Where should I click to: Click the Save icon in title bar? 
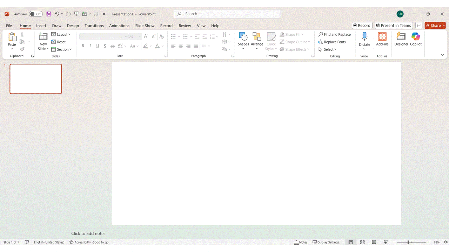click(49, 14)
